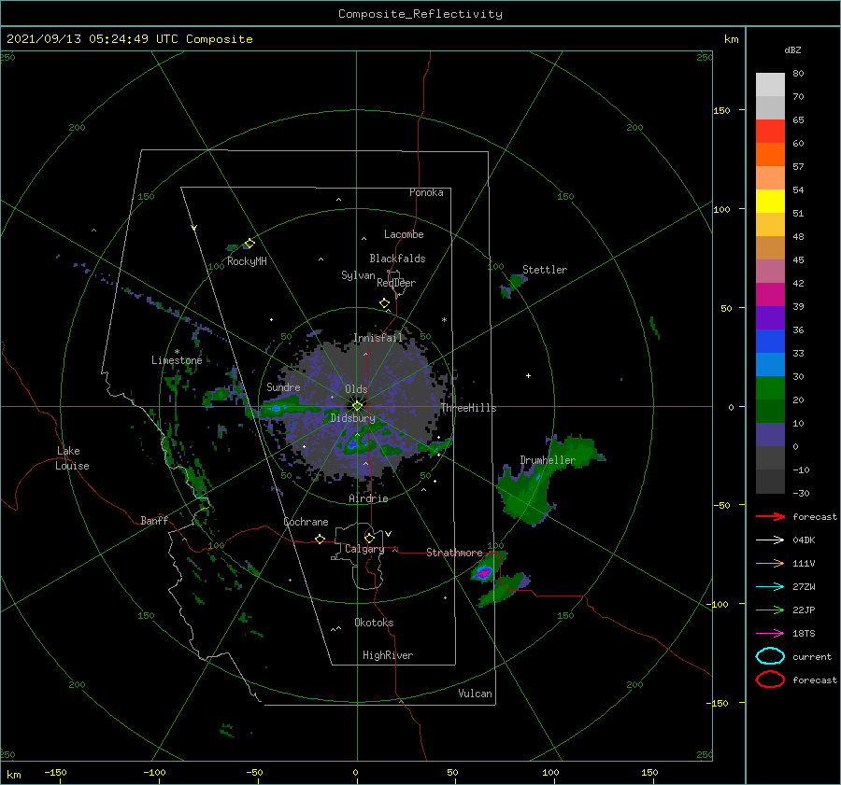Select the 33 dBZ blue color swatch
The width and height of the screenshot is (841, 785).
tap(770, 341)
